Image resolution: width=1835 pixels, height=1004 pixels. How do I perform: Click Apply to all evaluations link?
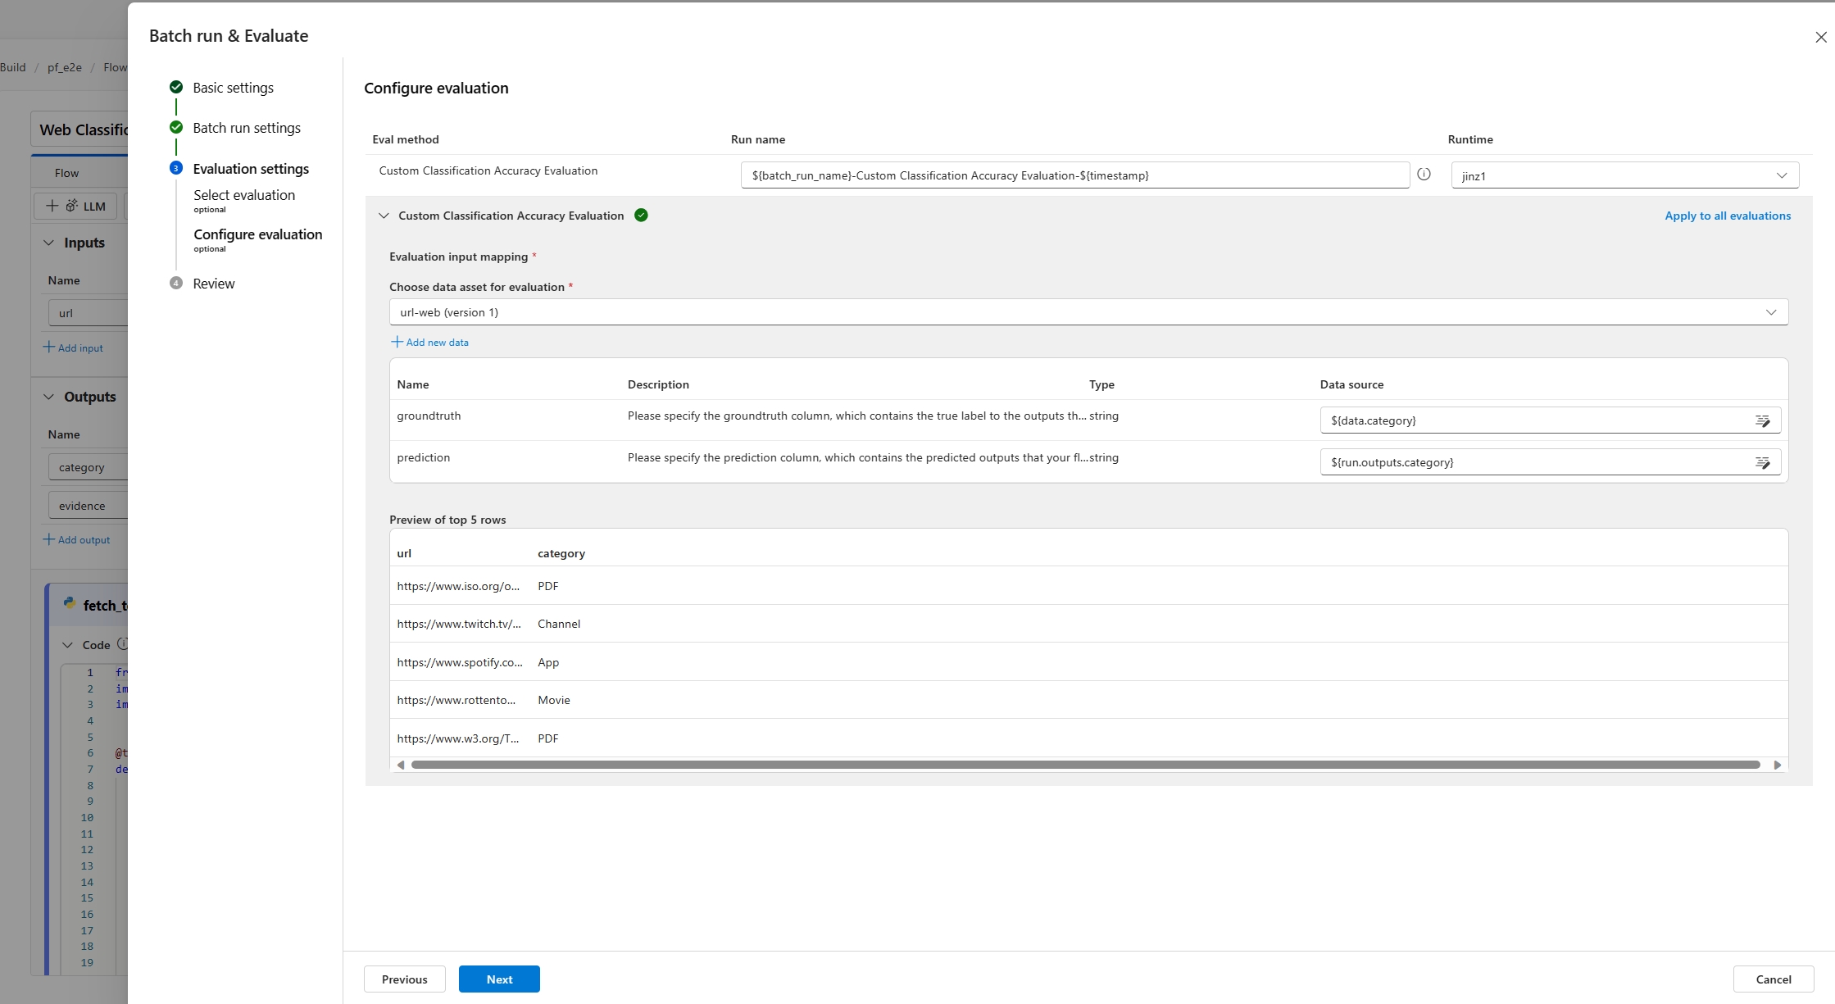1727,216
